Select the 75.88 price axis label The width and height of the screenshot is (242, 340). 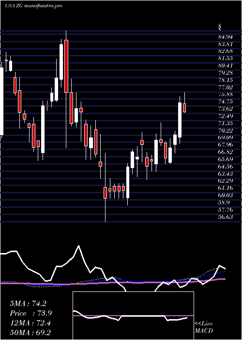226,94
